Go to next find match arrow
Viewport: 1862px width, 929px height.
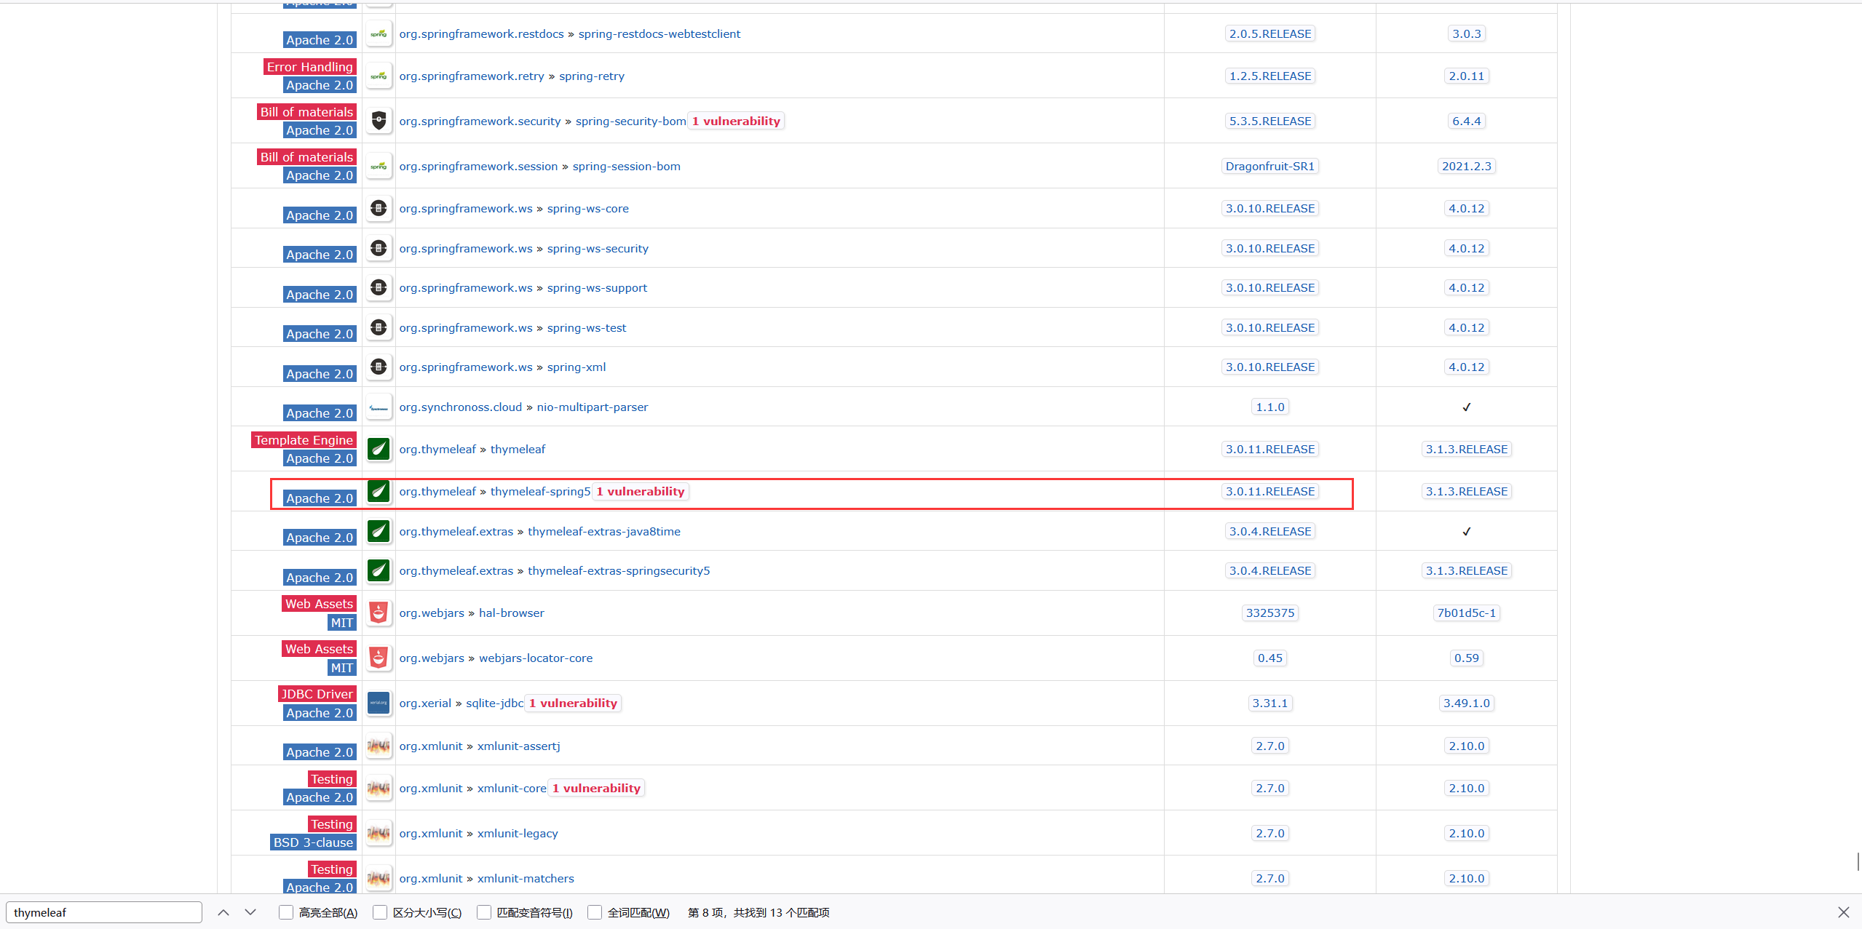click(x=250, y=912)
